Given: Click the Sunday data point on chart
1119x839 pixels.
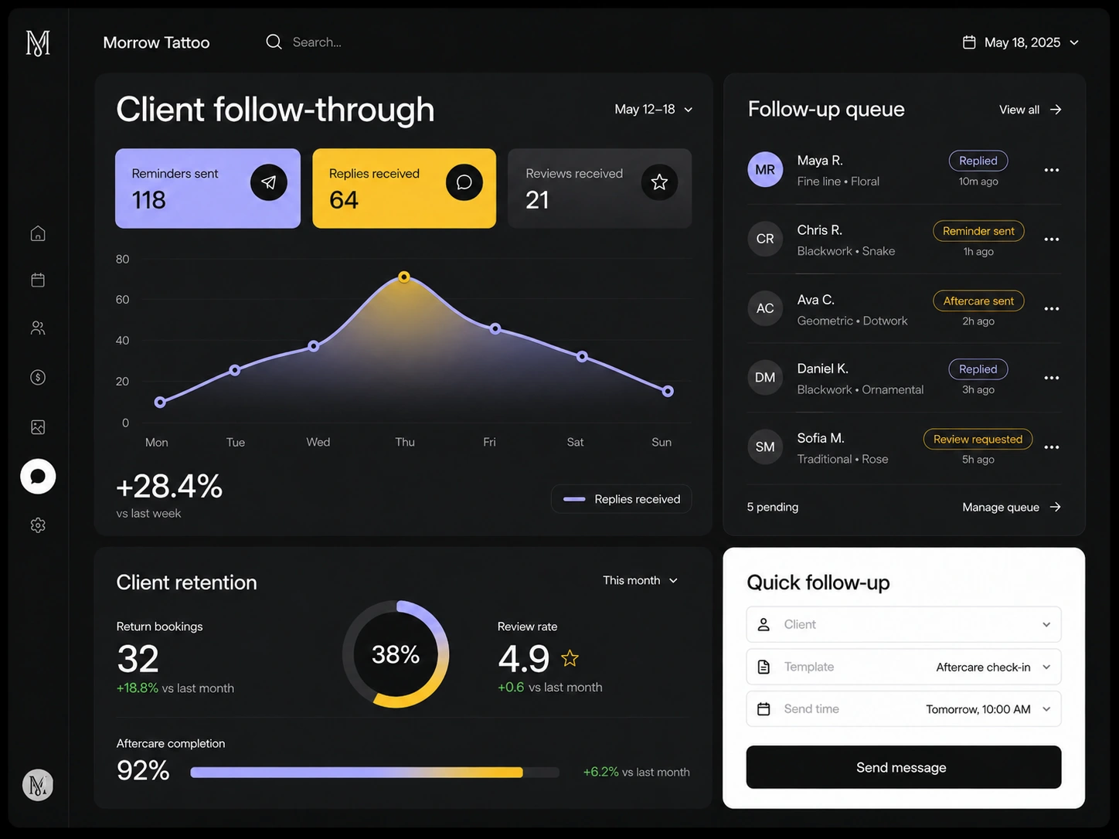Looking at the screenshot, I should (x=668, y=392).
